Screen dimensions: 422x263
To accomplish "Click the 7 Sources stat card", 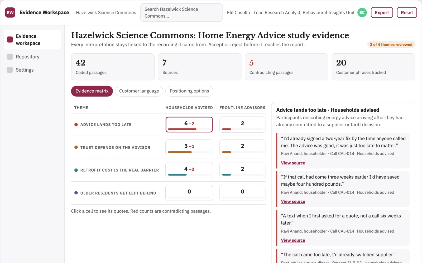I will (200, 67).
